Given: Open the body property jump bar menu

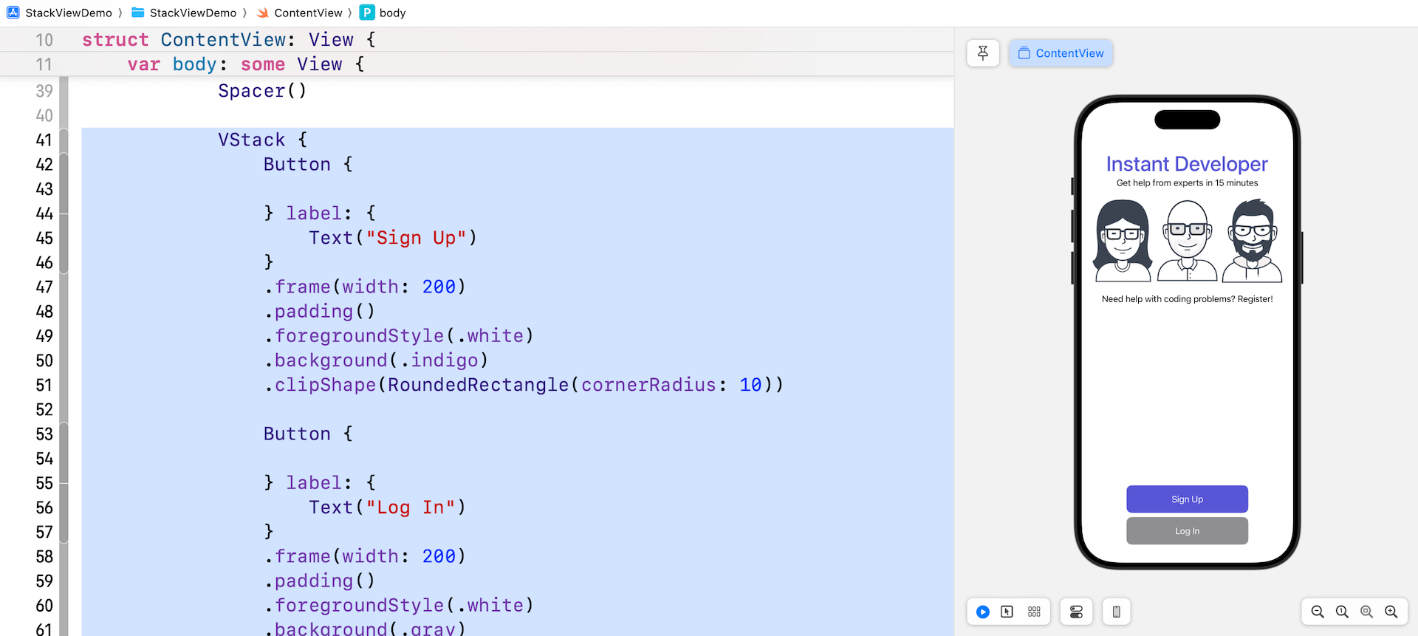Looking at the screenshot, I should (x=391, y=13).
